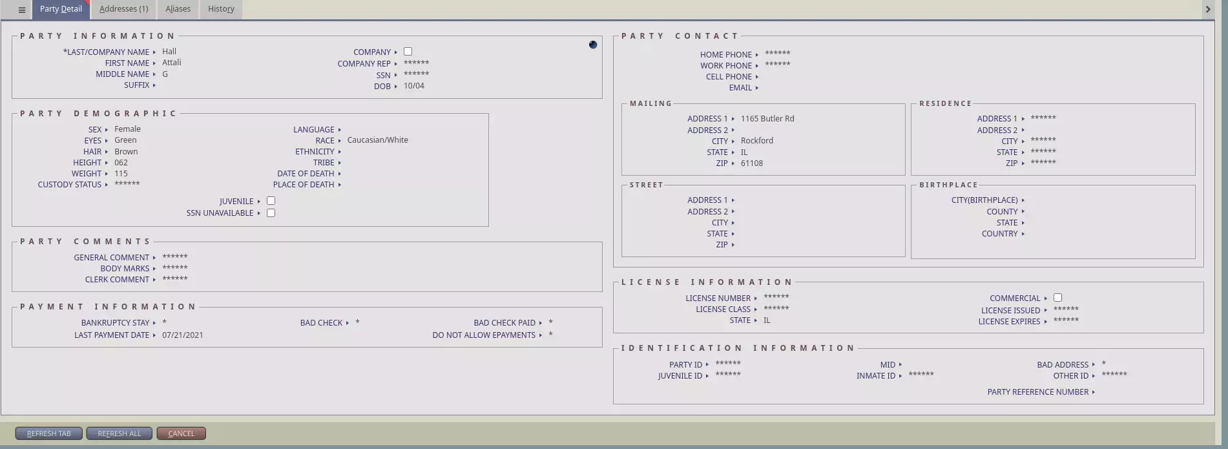
Task: Click the masked OTHER ID value
Action: 1114,375
